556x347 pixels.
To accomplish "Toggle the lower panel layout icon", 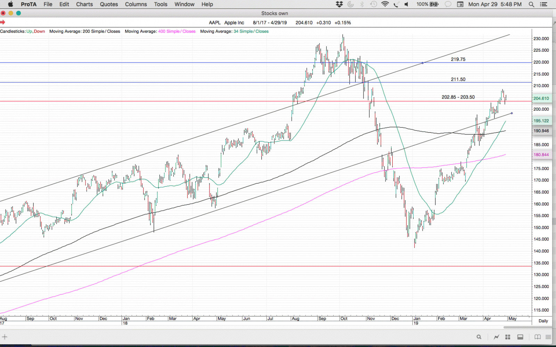I will [x=520, y=337].
